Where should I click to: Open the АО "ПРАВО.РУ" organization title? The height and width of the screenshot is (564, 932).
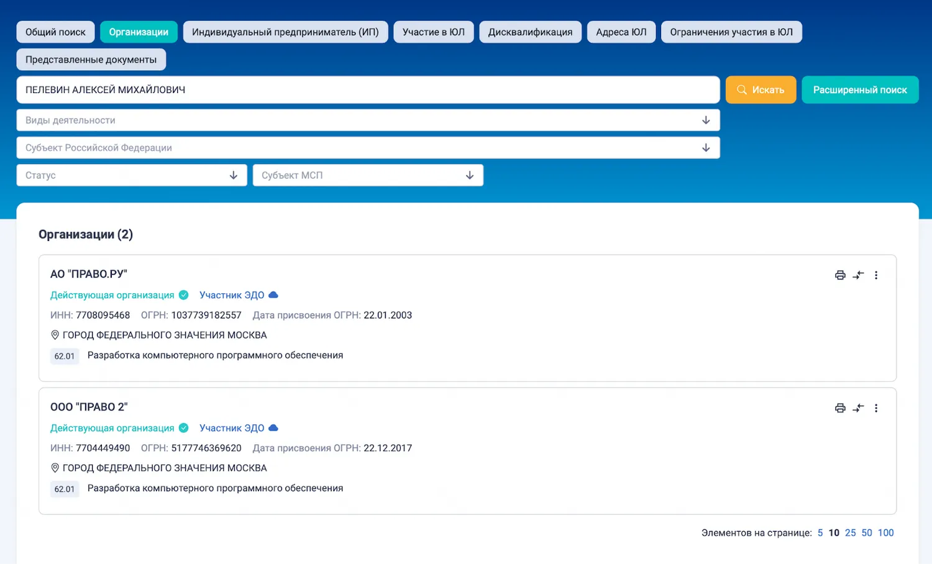(x=89, y=274)
